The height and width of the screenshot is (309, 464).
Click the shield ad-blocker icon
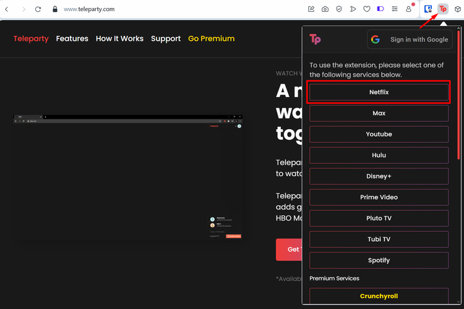(x=339, y=9)
